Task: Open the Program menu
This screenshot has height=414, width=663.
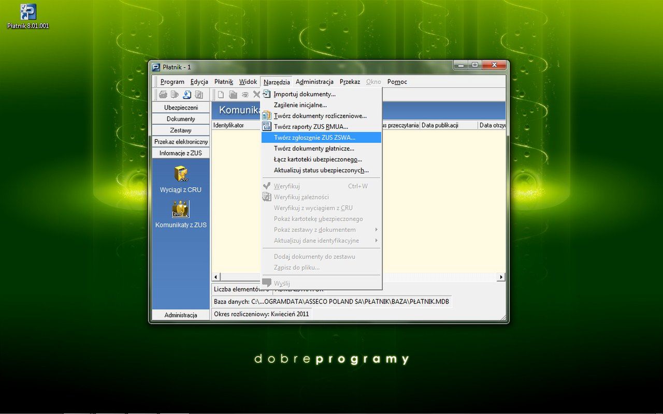Action: 172,82
